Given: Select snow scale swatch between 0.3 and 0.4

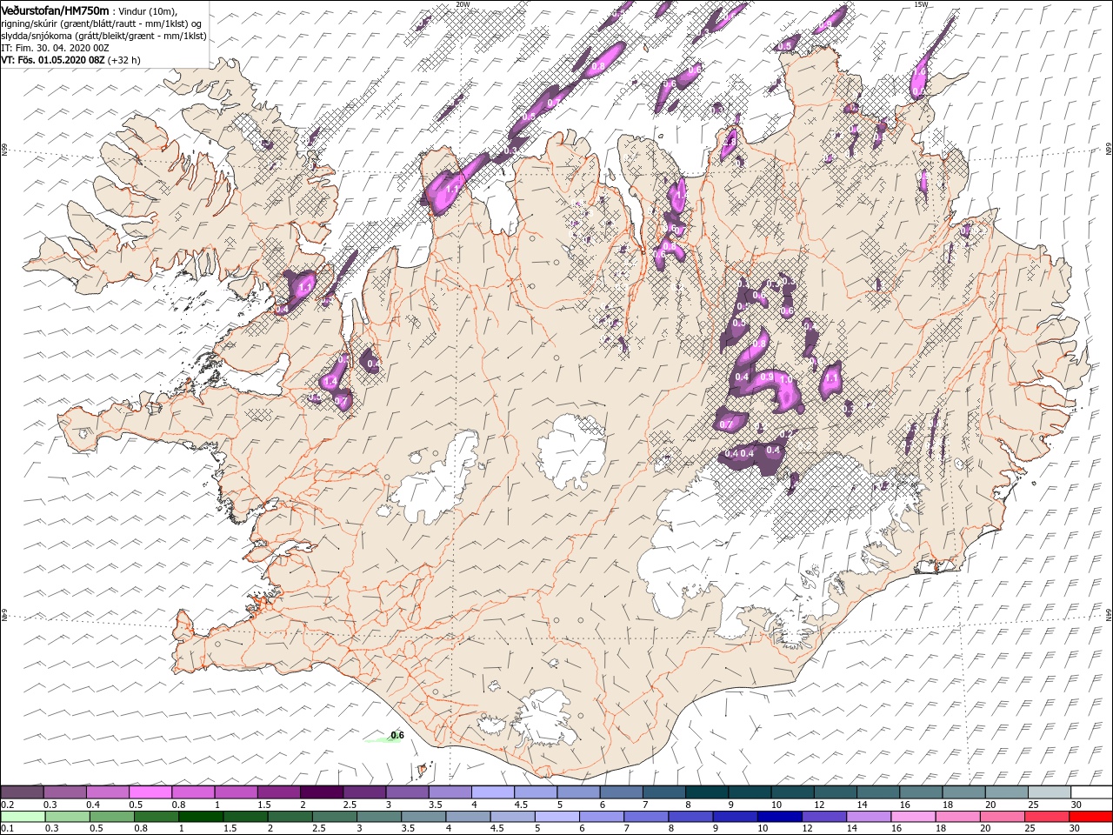Looking at the screenshot, I should tap(64, 792).
